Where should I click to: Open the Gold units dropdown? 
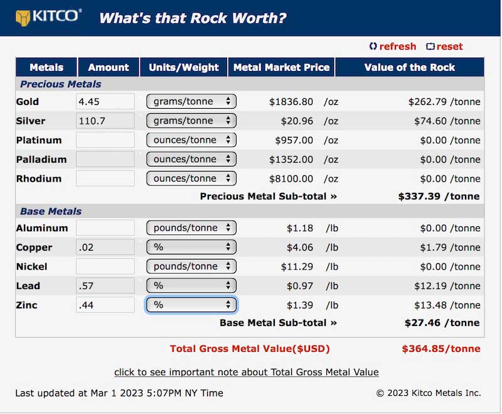pos(191,101)
